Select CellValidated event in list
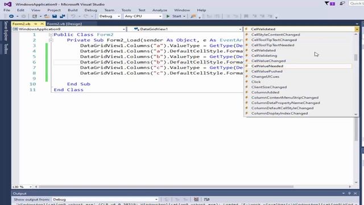This screenshot has width=364, height=205. (263, 50)
